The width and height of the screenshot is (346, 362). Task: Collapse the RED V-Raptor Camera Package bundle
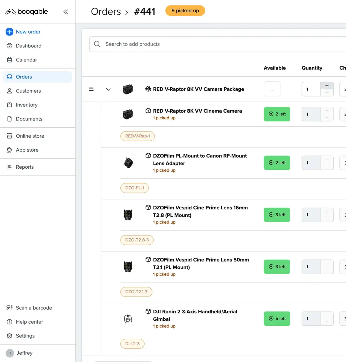click(108, 89)
